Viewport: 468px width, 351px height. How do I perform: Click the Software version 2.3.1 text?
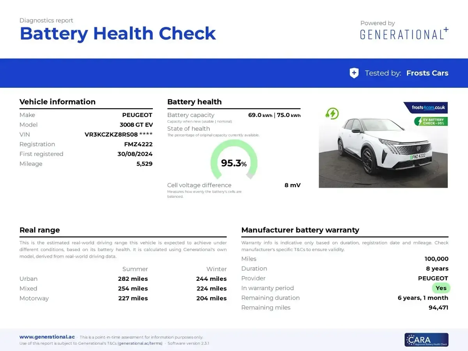click(188, 343)
